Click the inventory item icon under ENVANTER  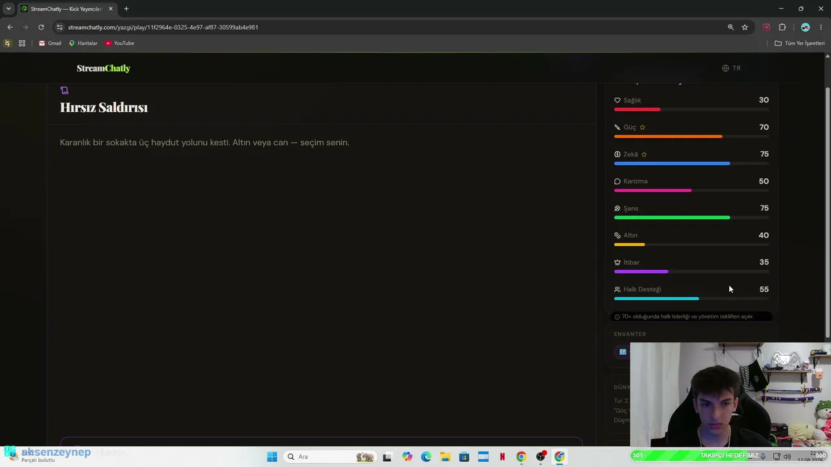point(623,352)
